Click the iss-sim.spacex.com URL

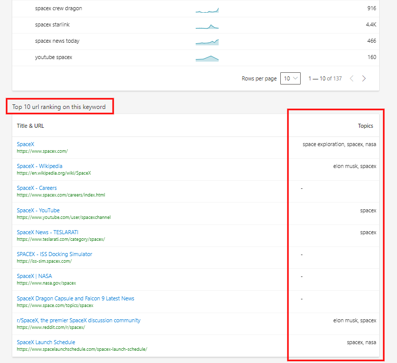click(x=44, y=261)
